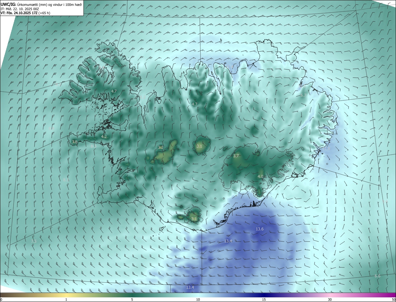Click the 3.8 value label on the peninsula
This screenshot has width=396, height=302.
pos(75,142)
